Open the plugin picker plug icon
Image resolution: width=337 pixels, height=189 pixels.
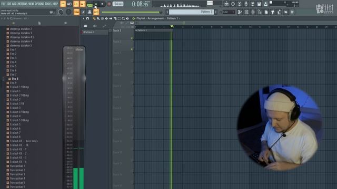pyautogui.click(x=273, y=12)
